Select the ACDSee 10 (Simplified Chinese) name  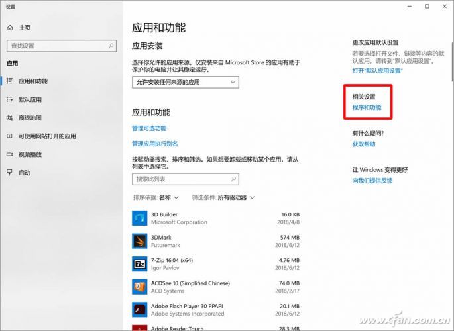[x=190, y=283]
